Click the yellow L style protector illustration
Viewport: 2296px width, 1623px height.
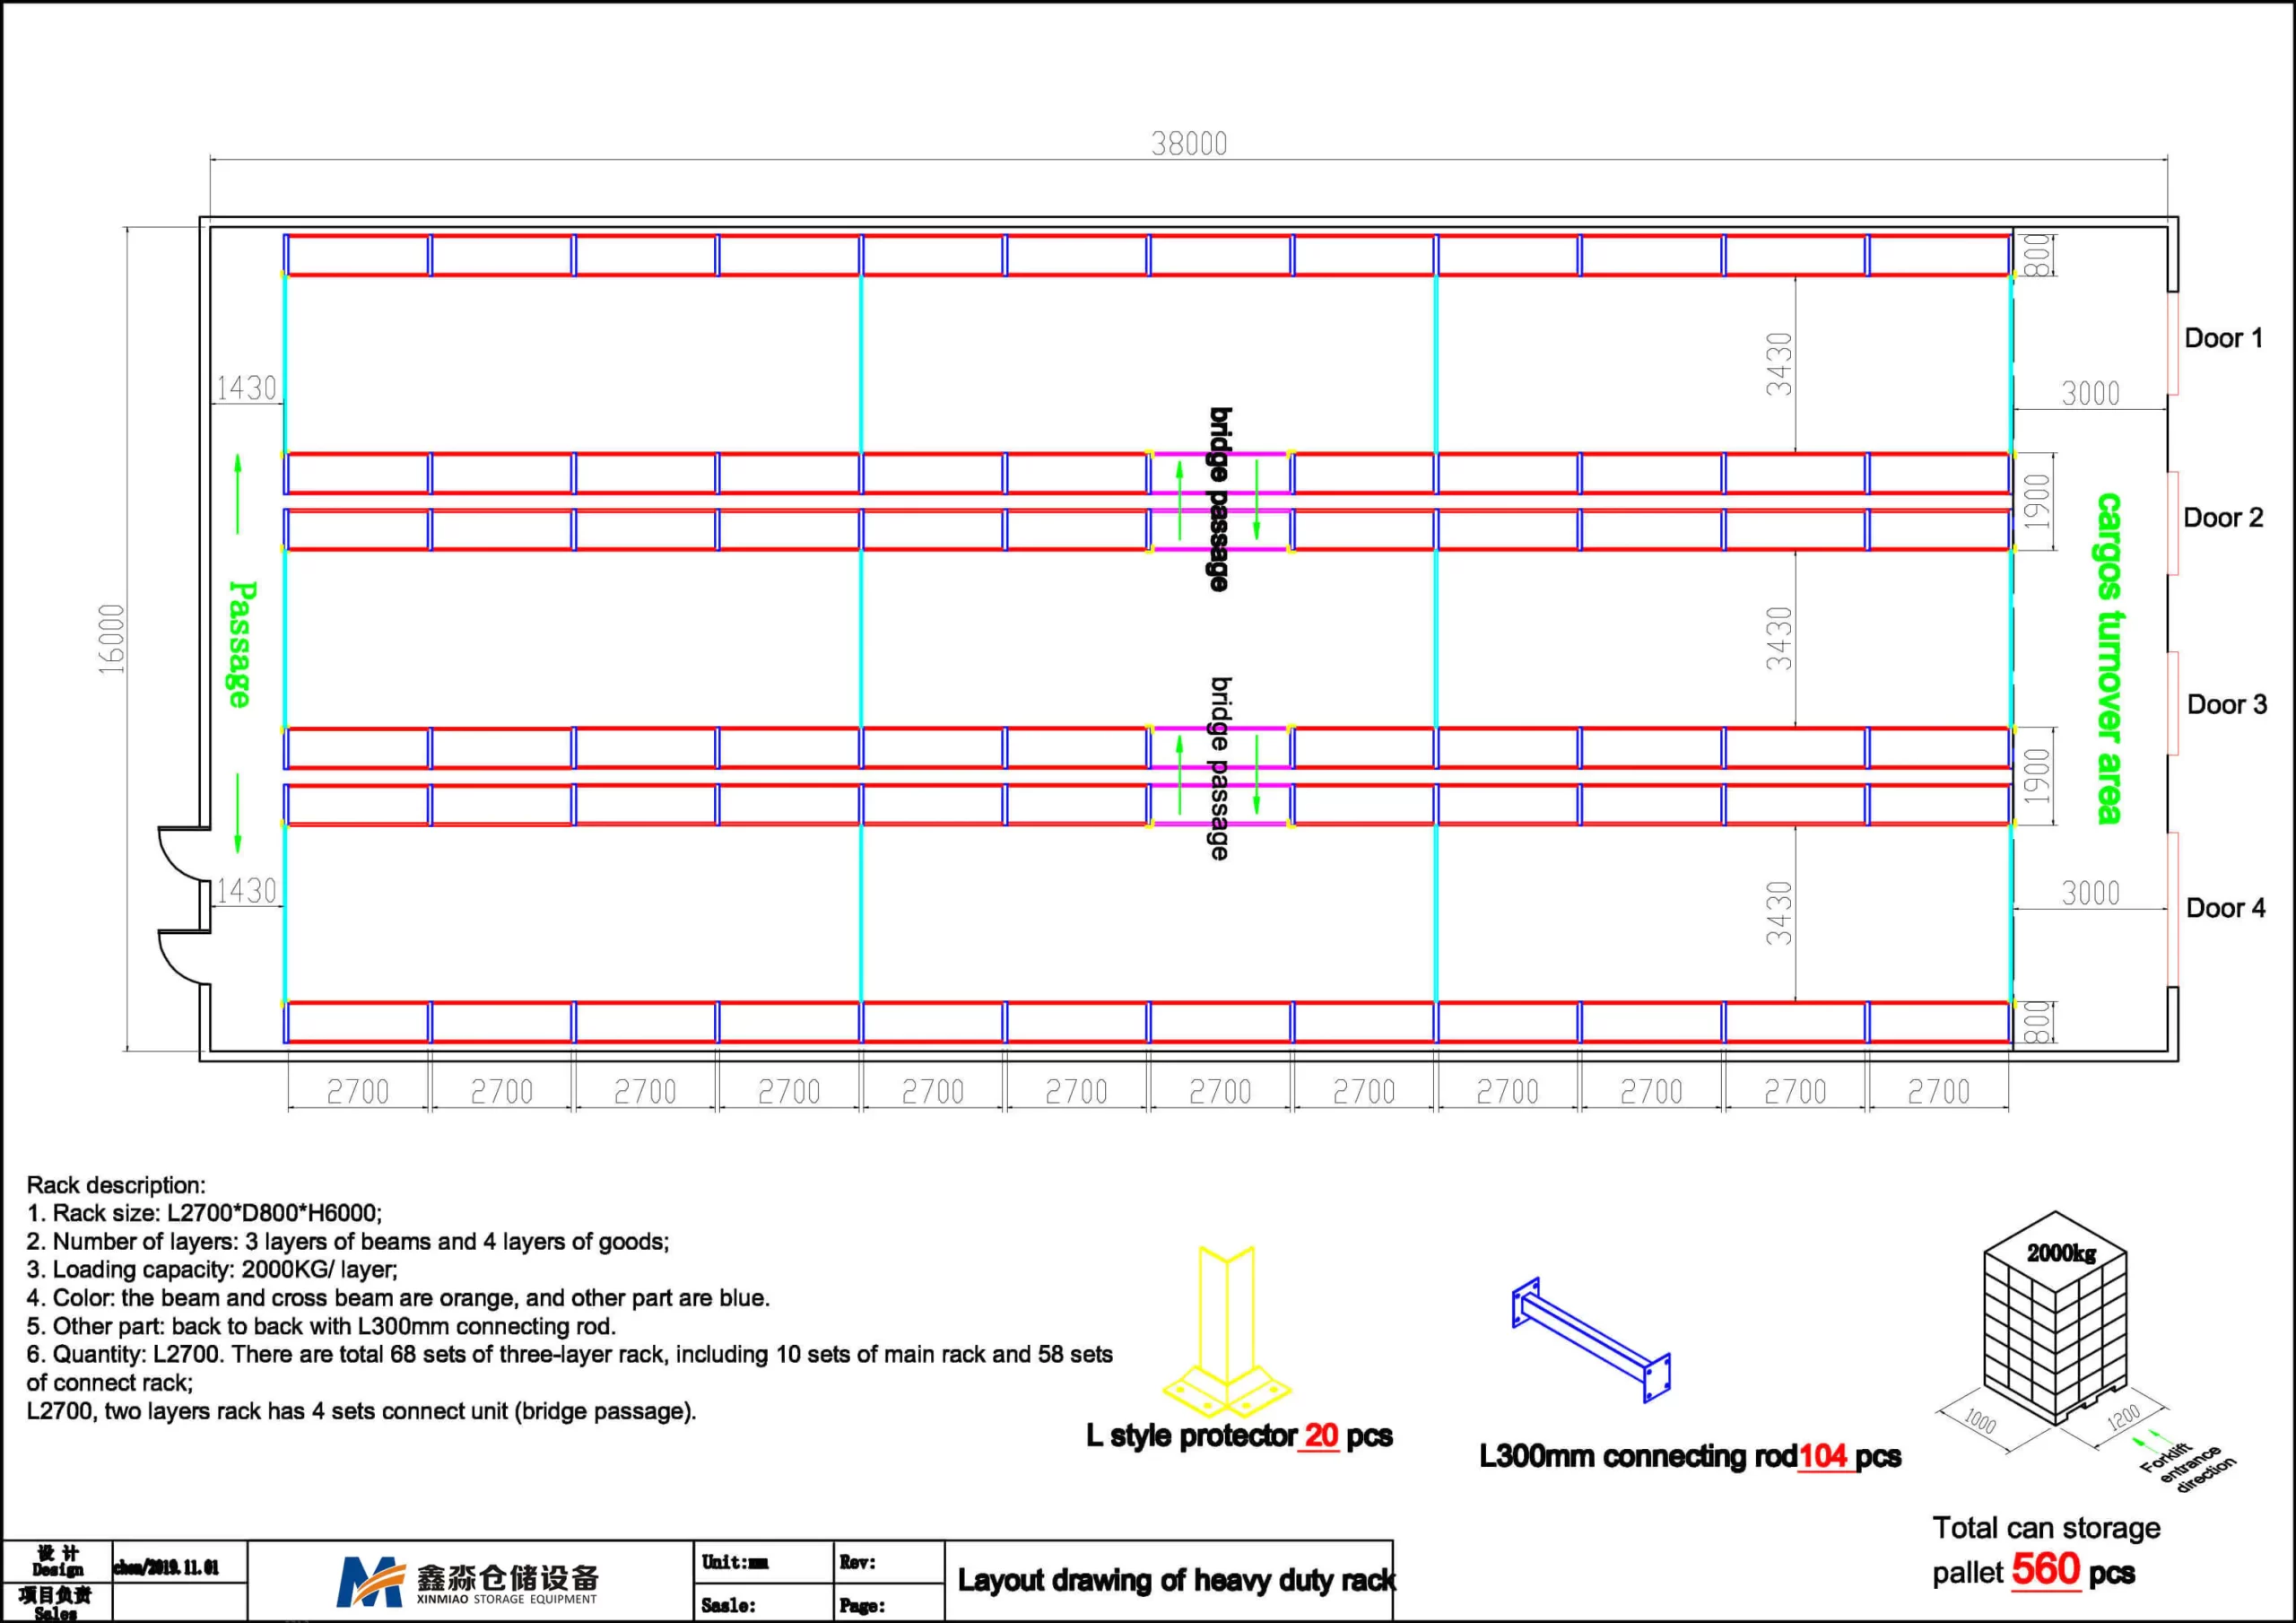tap(1227, 1331)
